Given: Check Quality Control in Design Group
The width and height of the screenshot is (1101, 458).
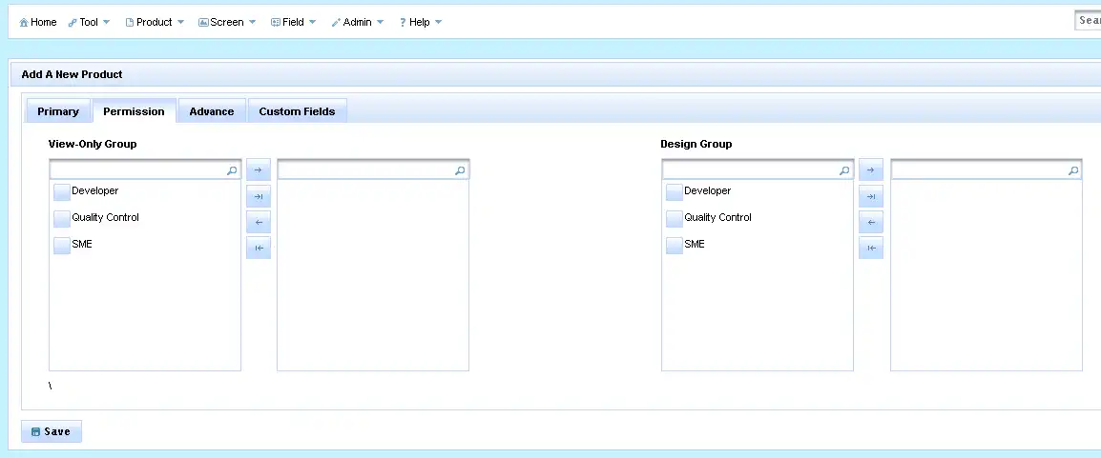Looking at the screenshot, I should point(675,218).
